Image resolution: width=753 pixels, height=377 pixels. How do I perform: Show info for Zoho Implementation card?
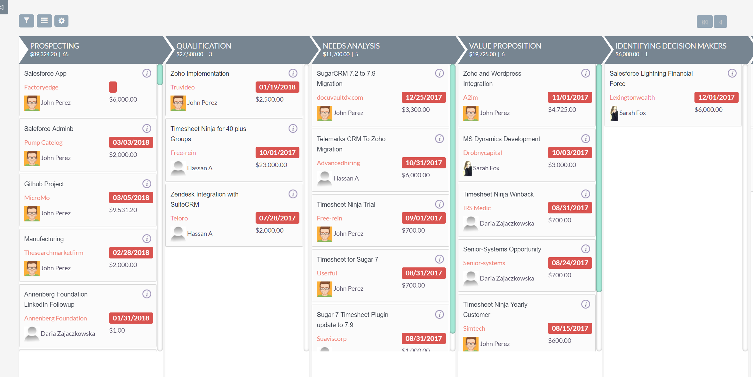tap(293, 73)
